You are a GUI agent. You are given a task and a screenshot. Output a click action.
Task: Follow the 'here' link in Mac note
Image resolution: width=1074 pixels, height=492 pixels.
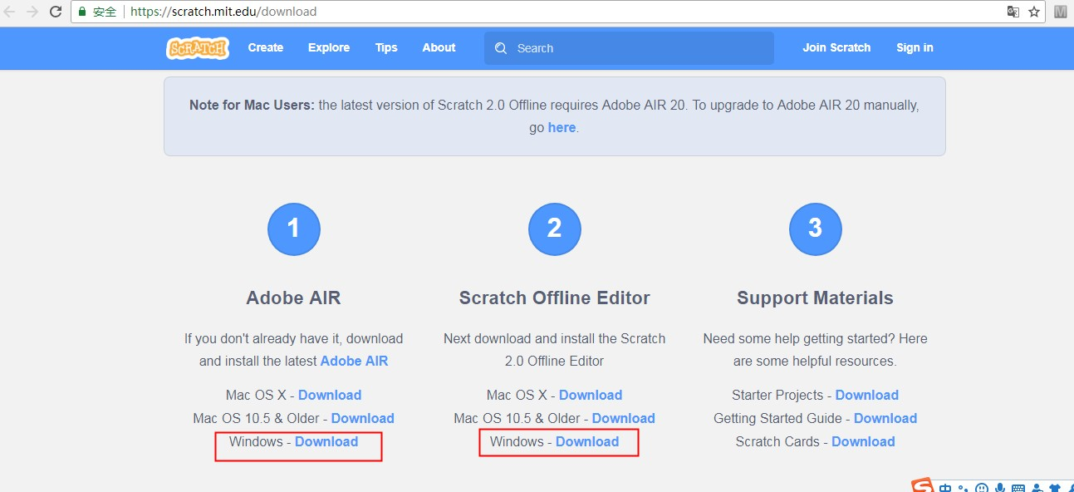point(562,127)
